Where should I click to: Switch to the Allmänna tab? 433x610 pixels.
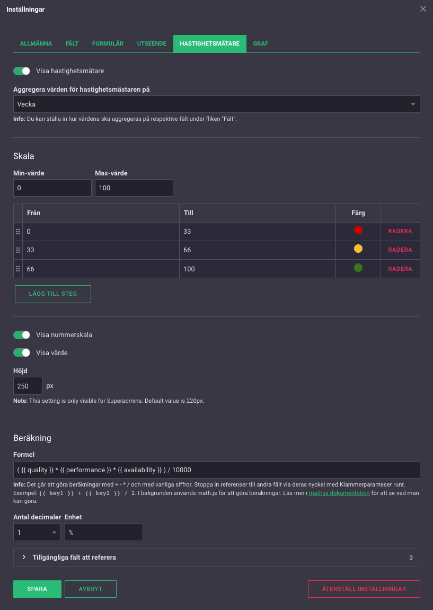pos(36,43)
